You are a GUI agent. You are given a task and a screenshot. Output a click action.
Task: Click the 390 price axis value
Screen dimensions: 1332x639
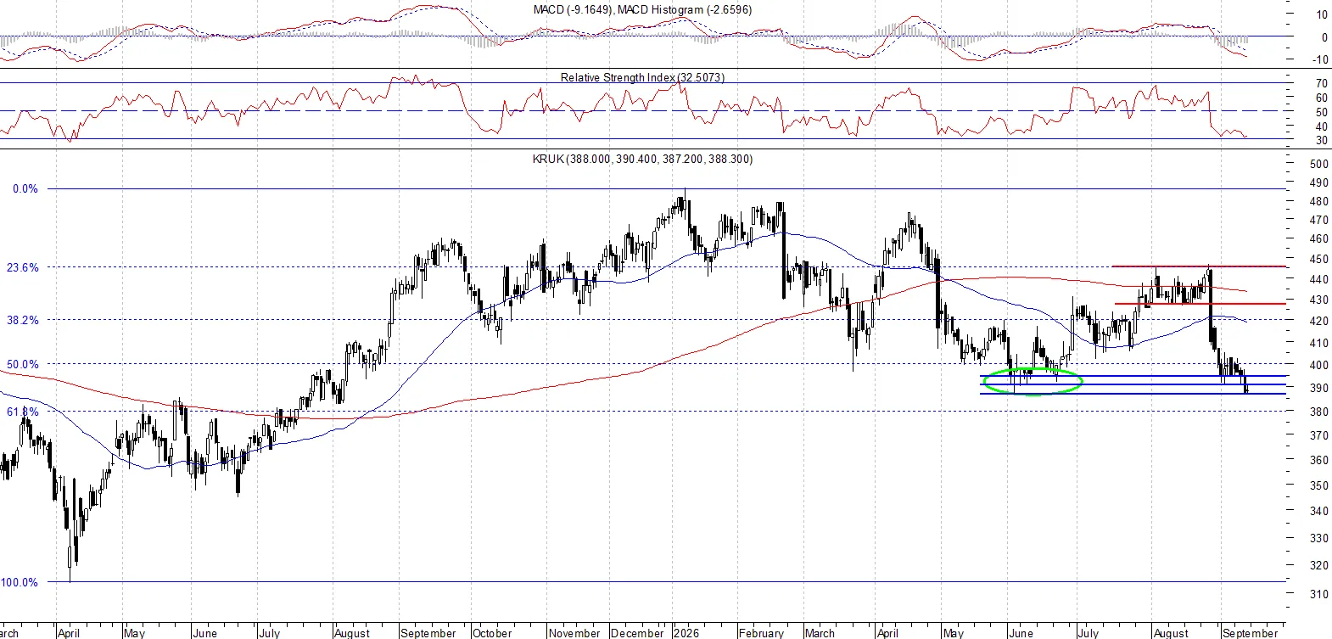click(x=1319, y=388)
